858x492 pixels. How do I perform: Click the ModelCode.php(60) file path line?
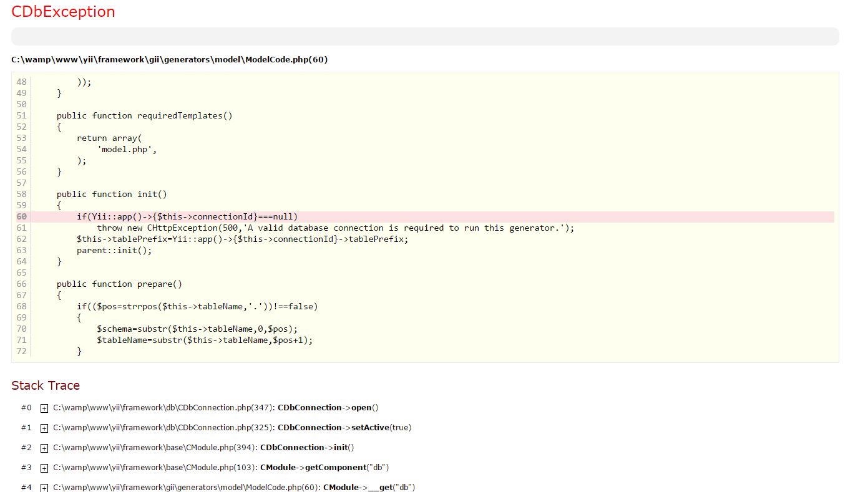click(170, 60)
